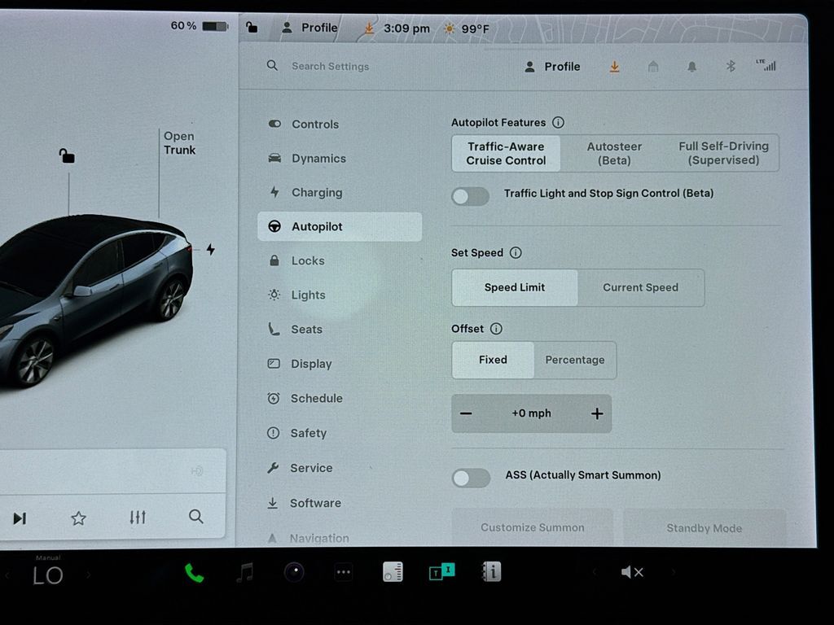
Task: Choose Fixed offset type
Action: click(493, 360)
